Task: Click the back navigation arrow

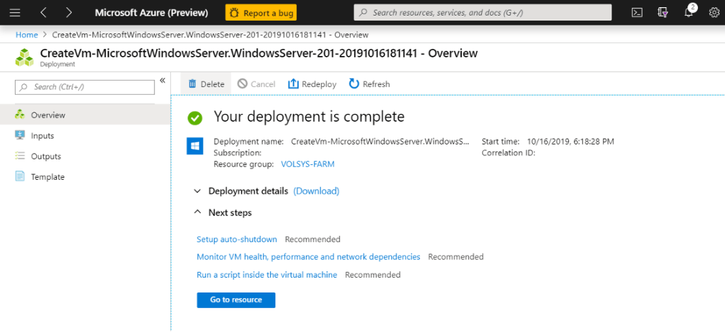Action: point(44,12)
